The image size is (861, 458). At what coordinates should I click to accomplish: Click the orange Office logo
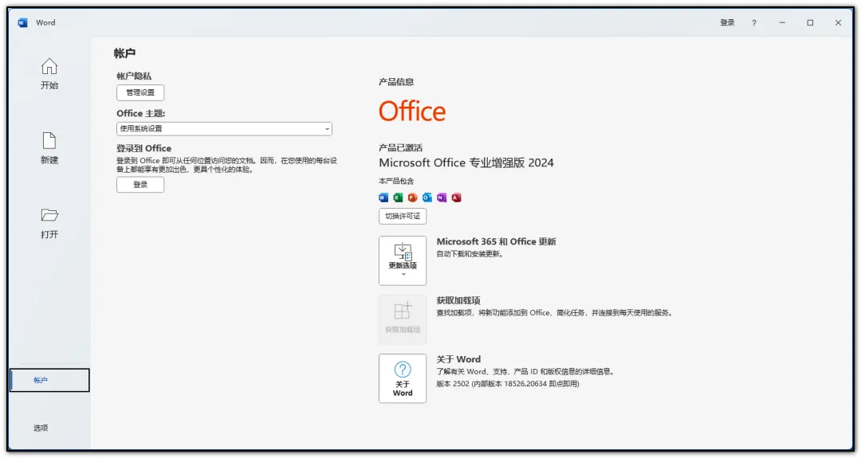(x=412, y=112)
